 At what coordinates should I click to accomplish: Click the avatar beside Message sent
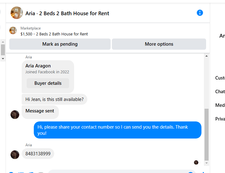(x=15, y=115)
